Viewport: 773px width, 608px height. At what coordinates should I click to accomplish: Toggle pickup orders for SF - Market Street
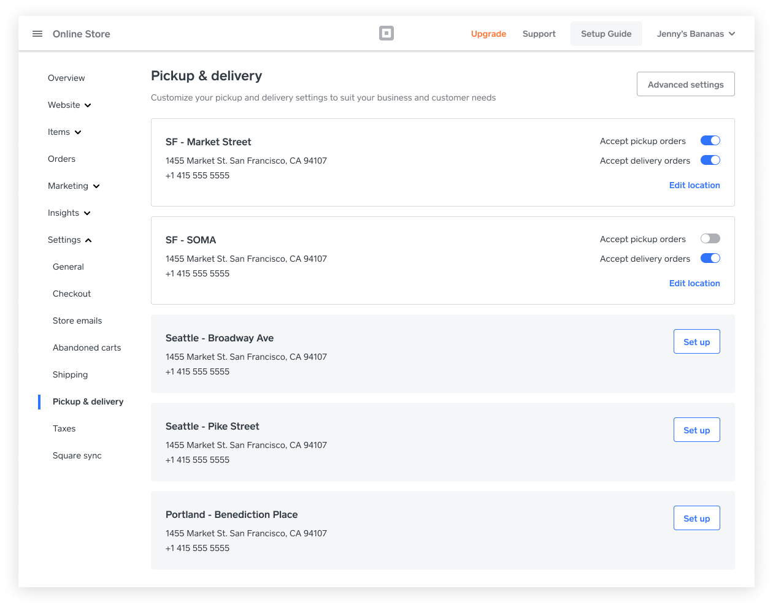(710, 140)
